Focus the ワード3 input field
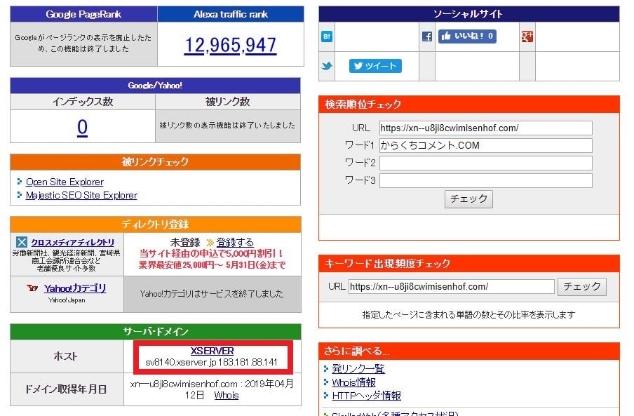 (x=485, y=180)
